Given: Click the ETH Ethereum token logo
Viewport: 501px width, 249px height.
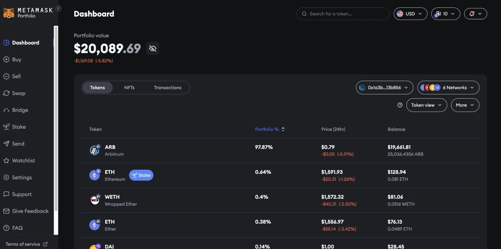Looking at the screenshot, I should click(95, 175).
